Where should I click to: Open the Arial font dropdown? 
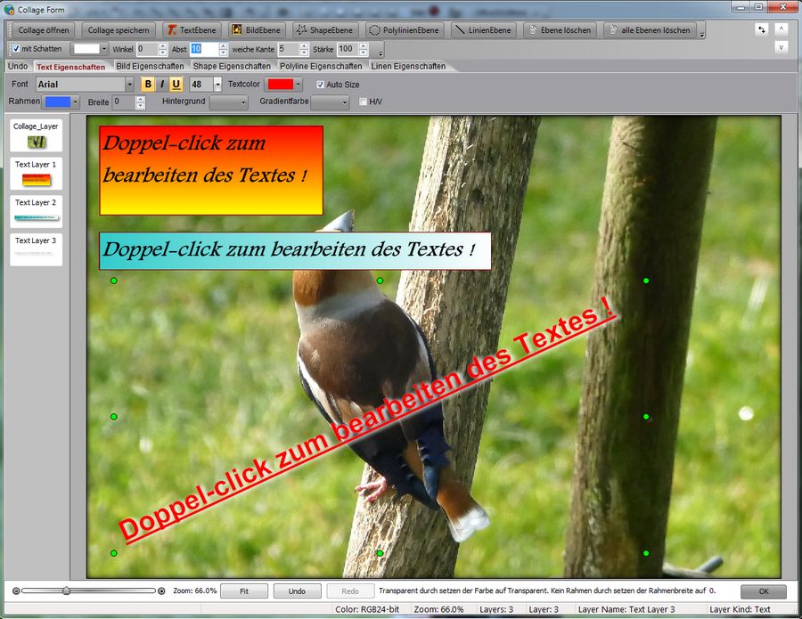[x=127, y=84]
